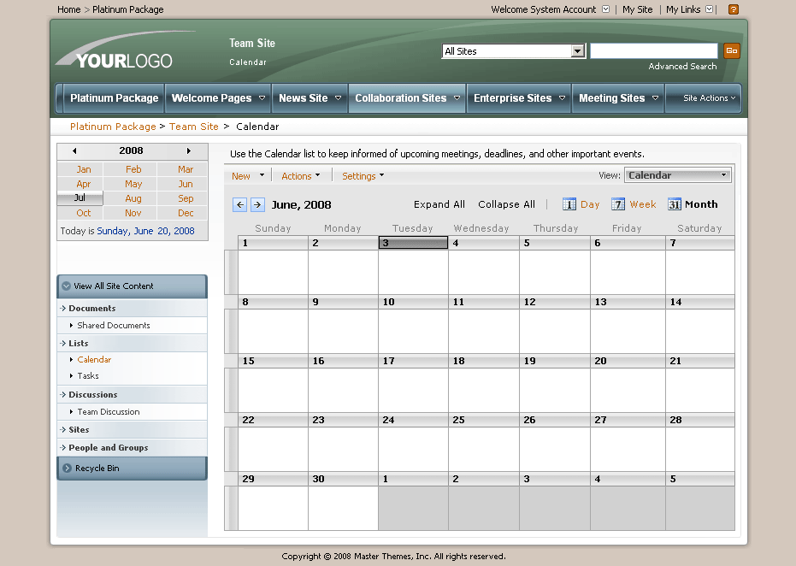The height and width of the screenshot is (566, 796).
Task: Go to previous year in mini calendar
Action: click(74, 151)
